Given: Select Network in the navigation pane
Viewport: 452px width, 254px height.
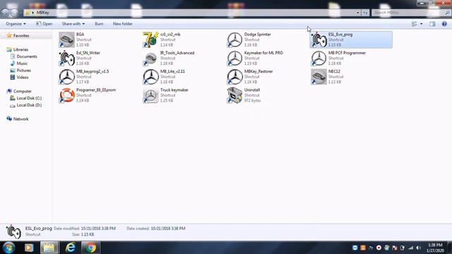Looking at the screenshot, I should click(20, 119).
